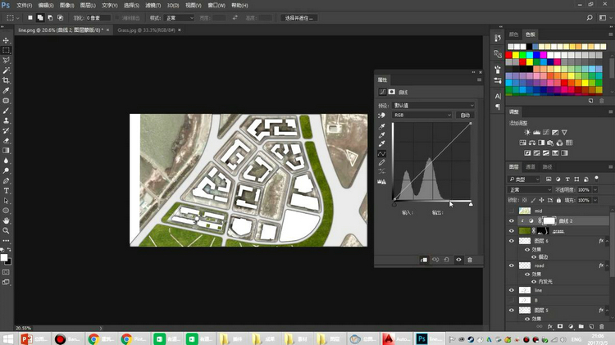Create a new group in Layers panel
This screenshot has width=615, height=345.
581,326
